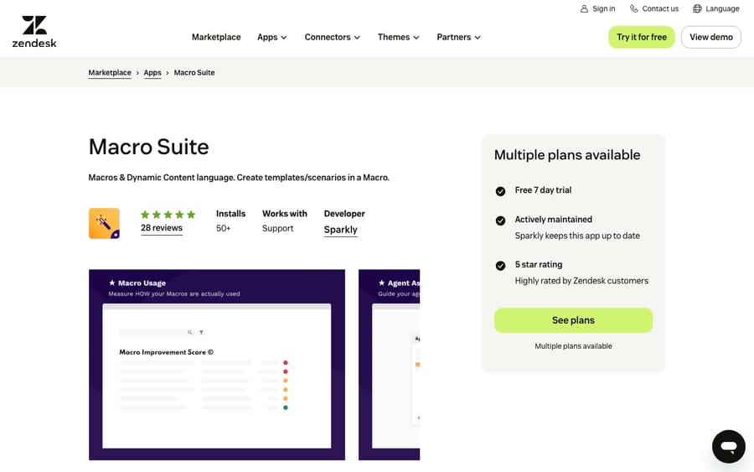Click Multiple plans available caption under button

(573, 346)
